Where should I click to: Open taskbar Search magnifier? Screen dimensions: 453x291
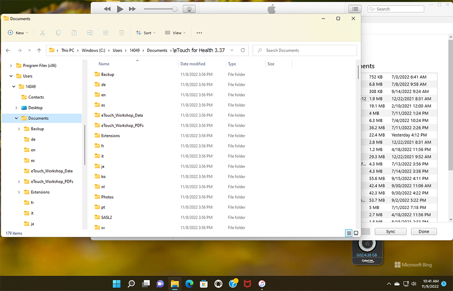[131, 284]
